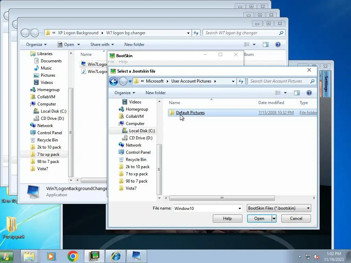Open the view options arrow in the bootskin dialog
Image resolution: width=351 pixels, height=263 pixels.
coord(285,93)
